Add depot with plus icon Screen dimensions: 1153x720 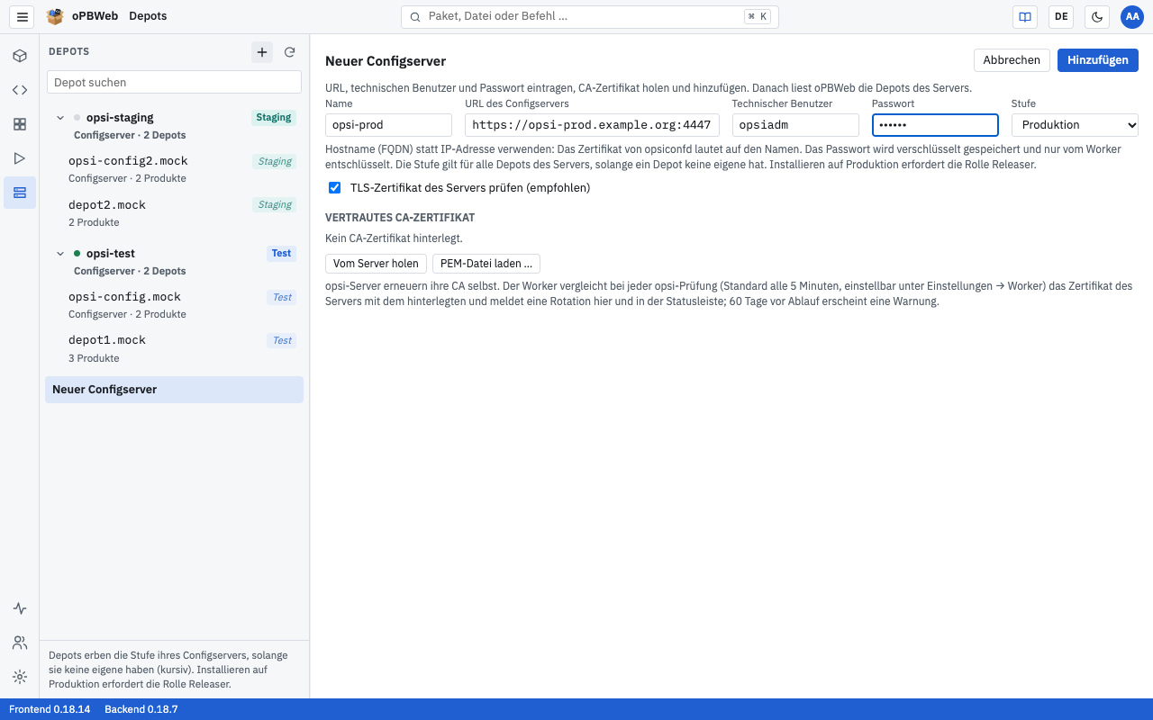pyautogui.click(x=262, y=52)
